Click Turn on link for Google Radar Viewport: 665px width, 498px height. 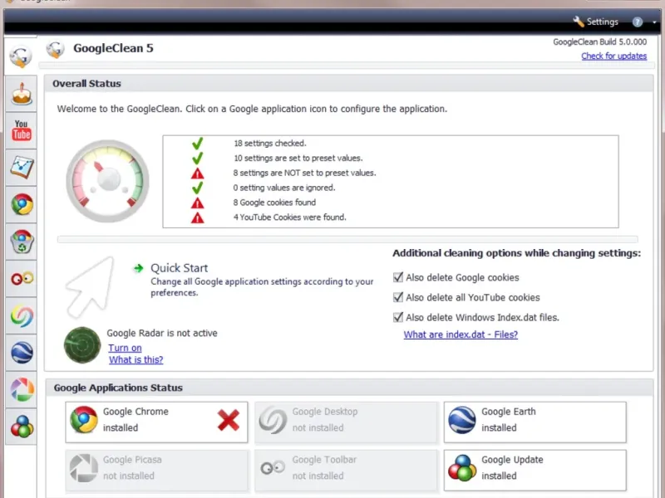click(125, 348)
